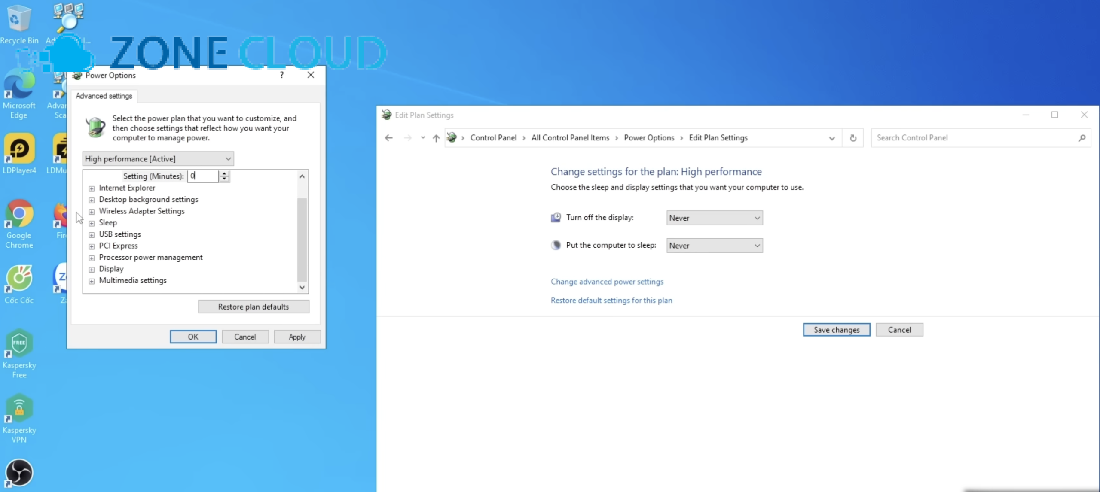The width and height of the screenshot is (1100, 492).
Task: Open Change advanced power settings link
Action: (x=607, y=282)
